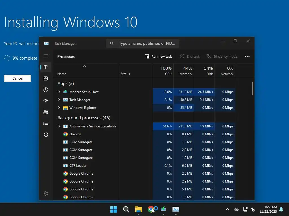Screen dimensions: 289x216
Task: Select the COM Surrogate row using 1.9 MB
Action: click(x=144, y=157)
